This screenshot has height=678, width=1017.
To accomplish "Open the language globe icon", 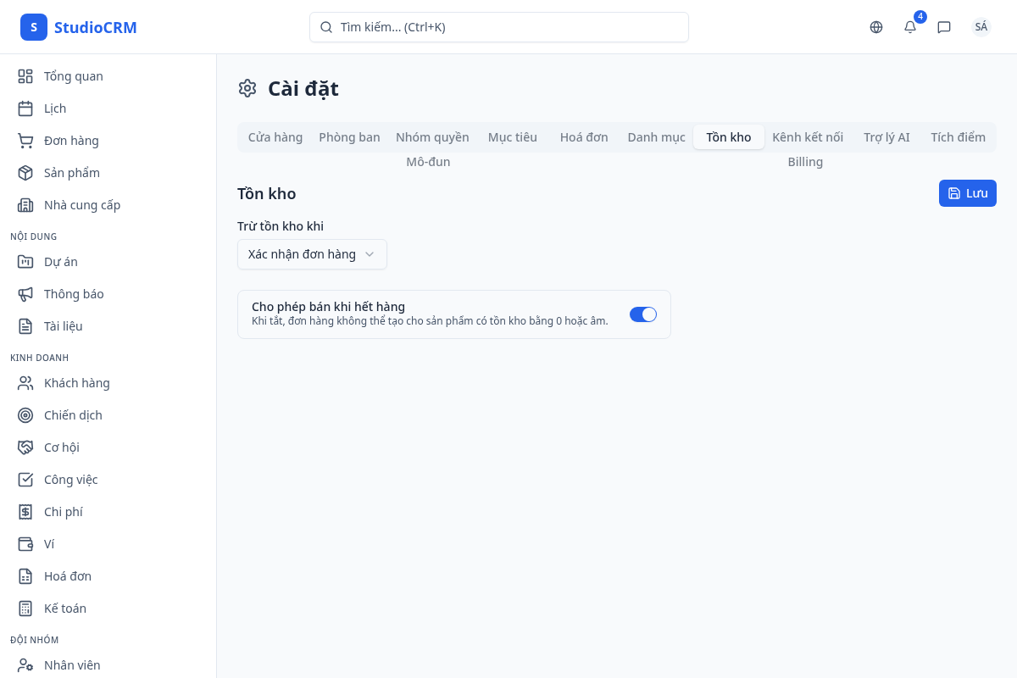I will pyautogui.click(x=876, y=27).
